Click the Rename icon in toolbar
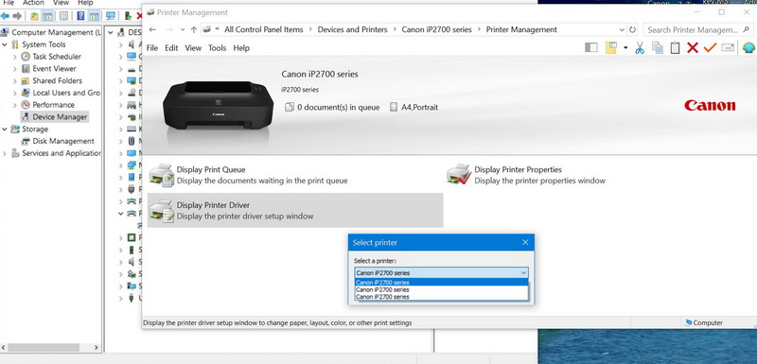757x364 pixels. coord(728,47)
